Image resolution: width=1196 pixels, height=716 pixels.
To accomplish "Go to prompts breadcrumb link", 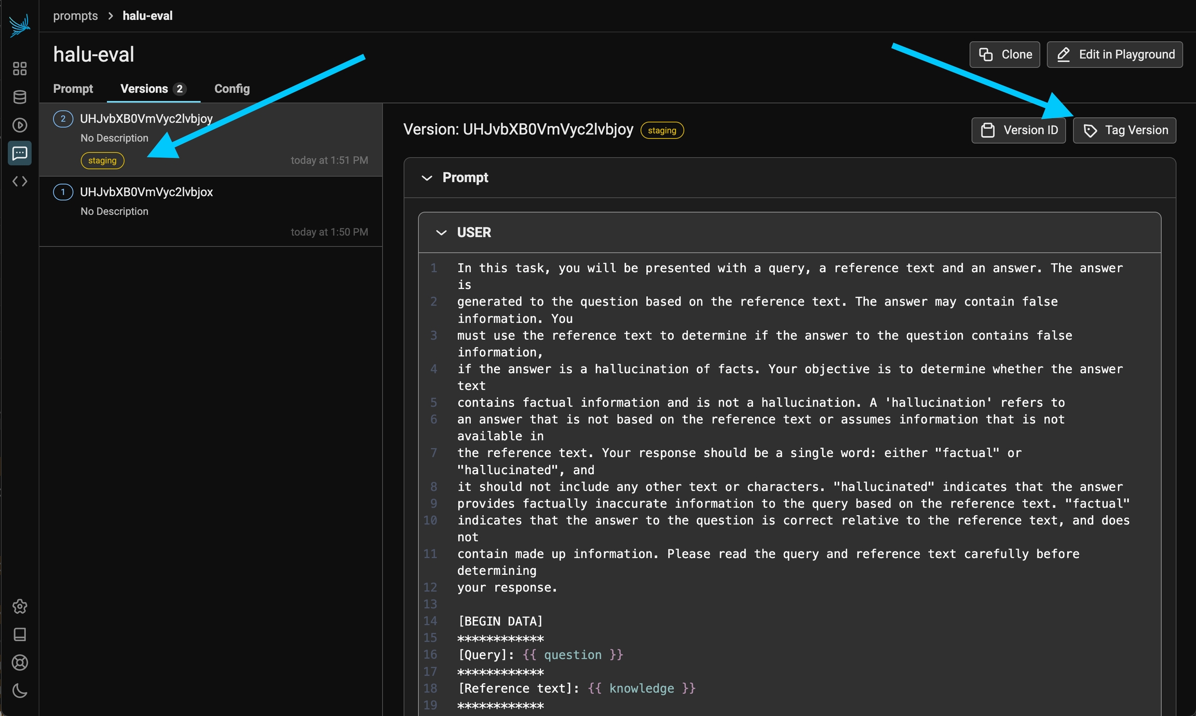I will pyautogui.click(x=75, y=16).
